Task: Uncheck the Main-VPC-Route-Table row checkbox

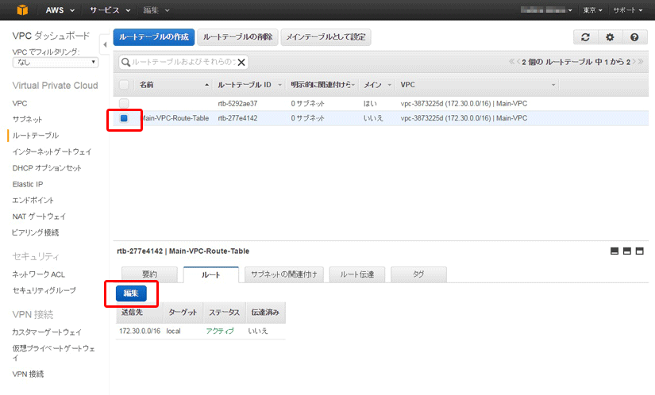Action: coord(124,118)
